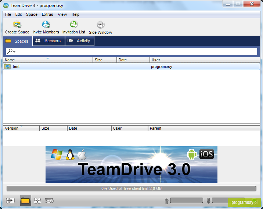The width and height of the screenshot is (263, 209).
Task: Sort spaces list by Size column
Action: pos(105,60)
